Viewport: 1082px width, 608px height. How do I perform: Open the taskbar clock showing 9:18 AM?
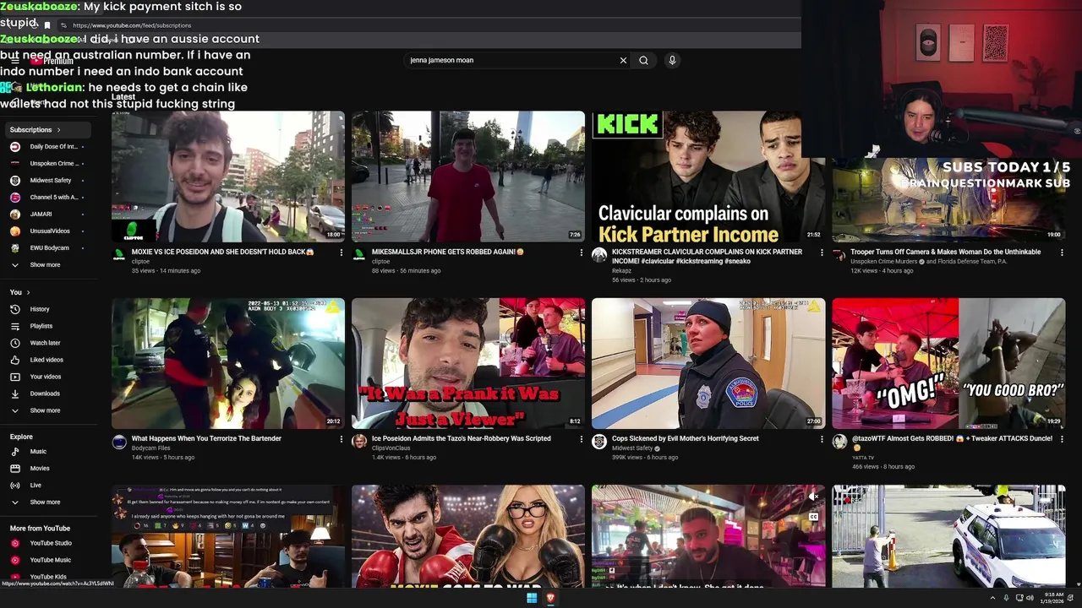(x=1054, y=598)
